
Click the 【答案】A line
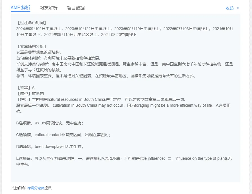[x=25, y=88]
